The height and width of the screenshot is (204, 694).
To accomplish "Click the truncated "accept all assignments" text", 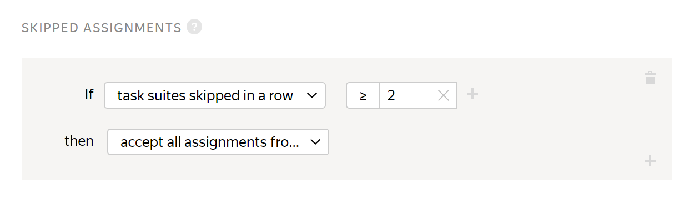I will coord(210,142).
